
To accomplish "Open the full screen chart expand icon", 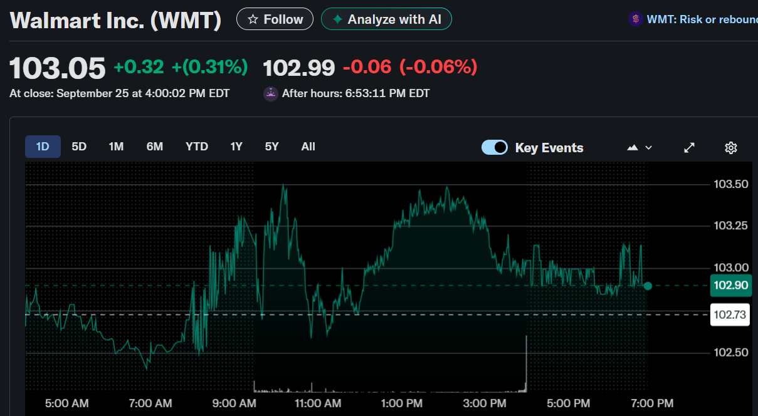I will click(689, 148).
